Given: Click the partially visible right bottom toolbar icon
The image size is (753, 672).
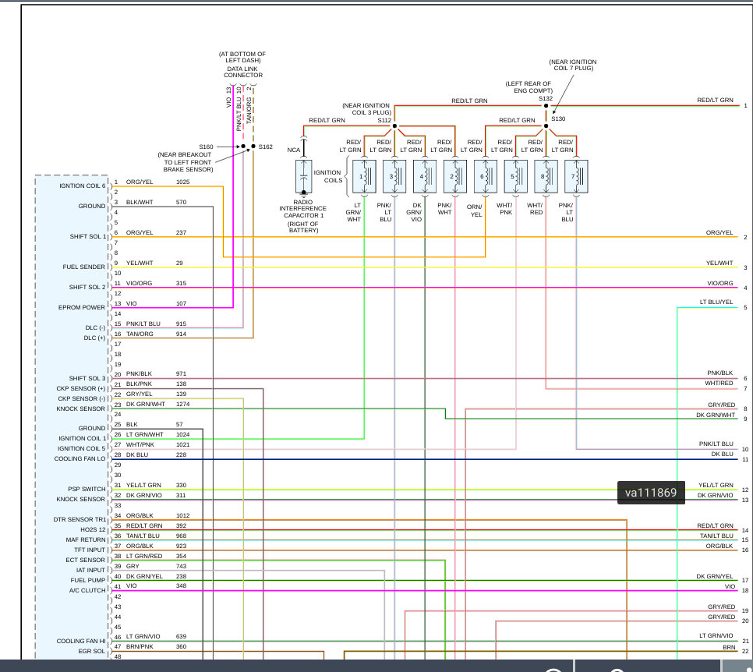Looking at the screenshot, I should tap(617, 669).
